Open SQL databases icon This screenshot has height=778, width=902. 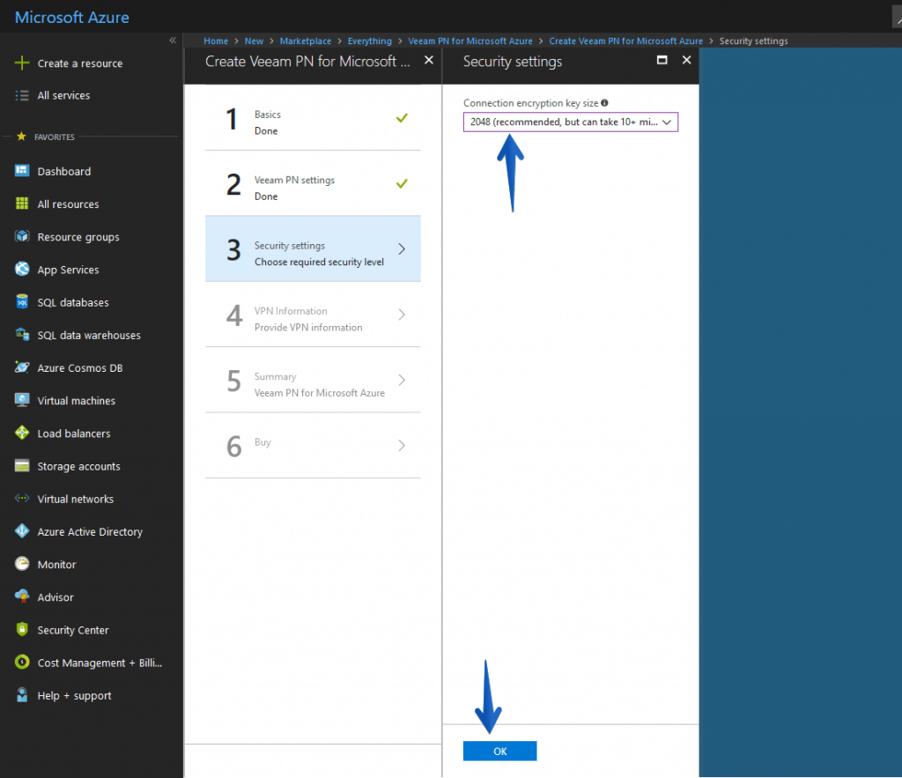22,302
